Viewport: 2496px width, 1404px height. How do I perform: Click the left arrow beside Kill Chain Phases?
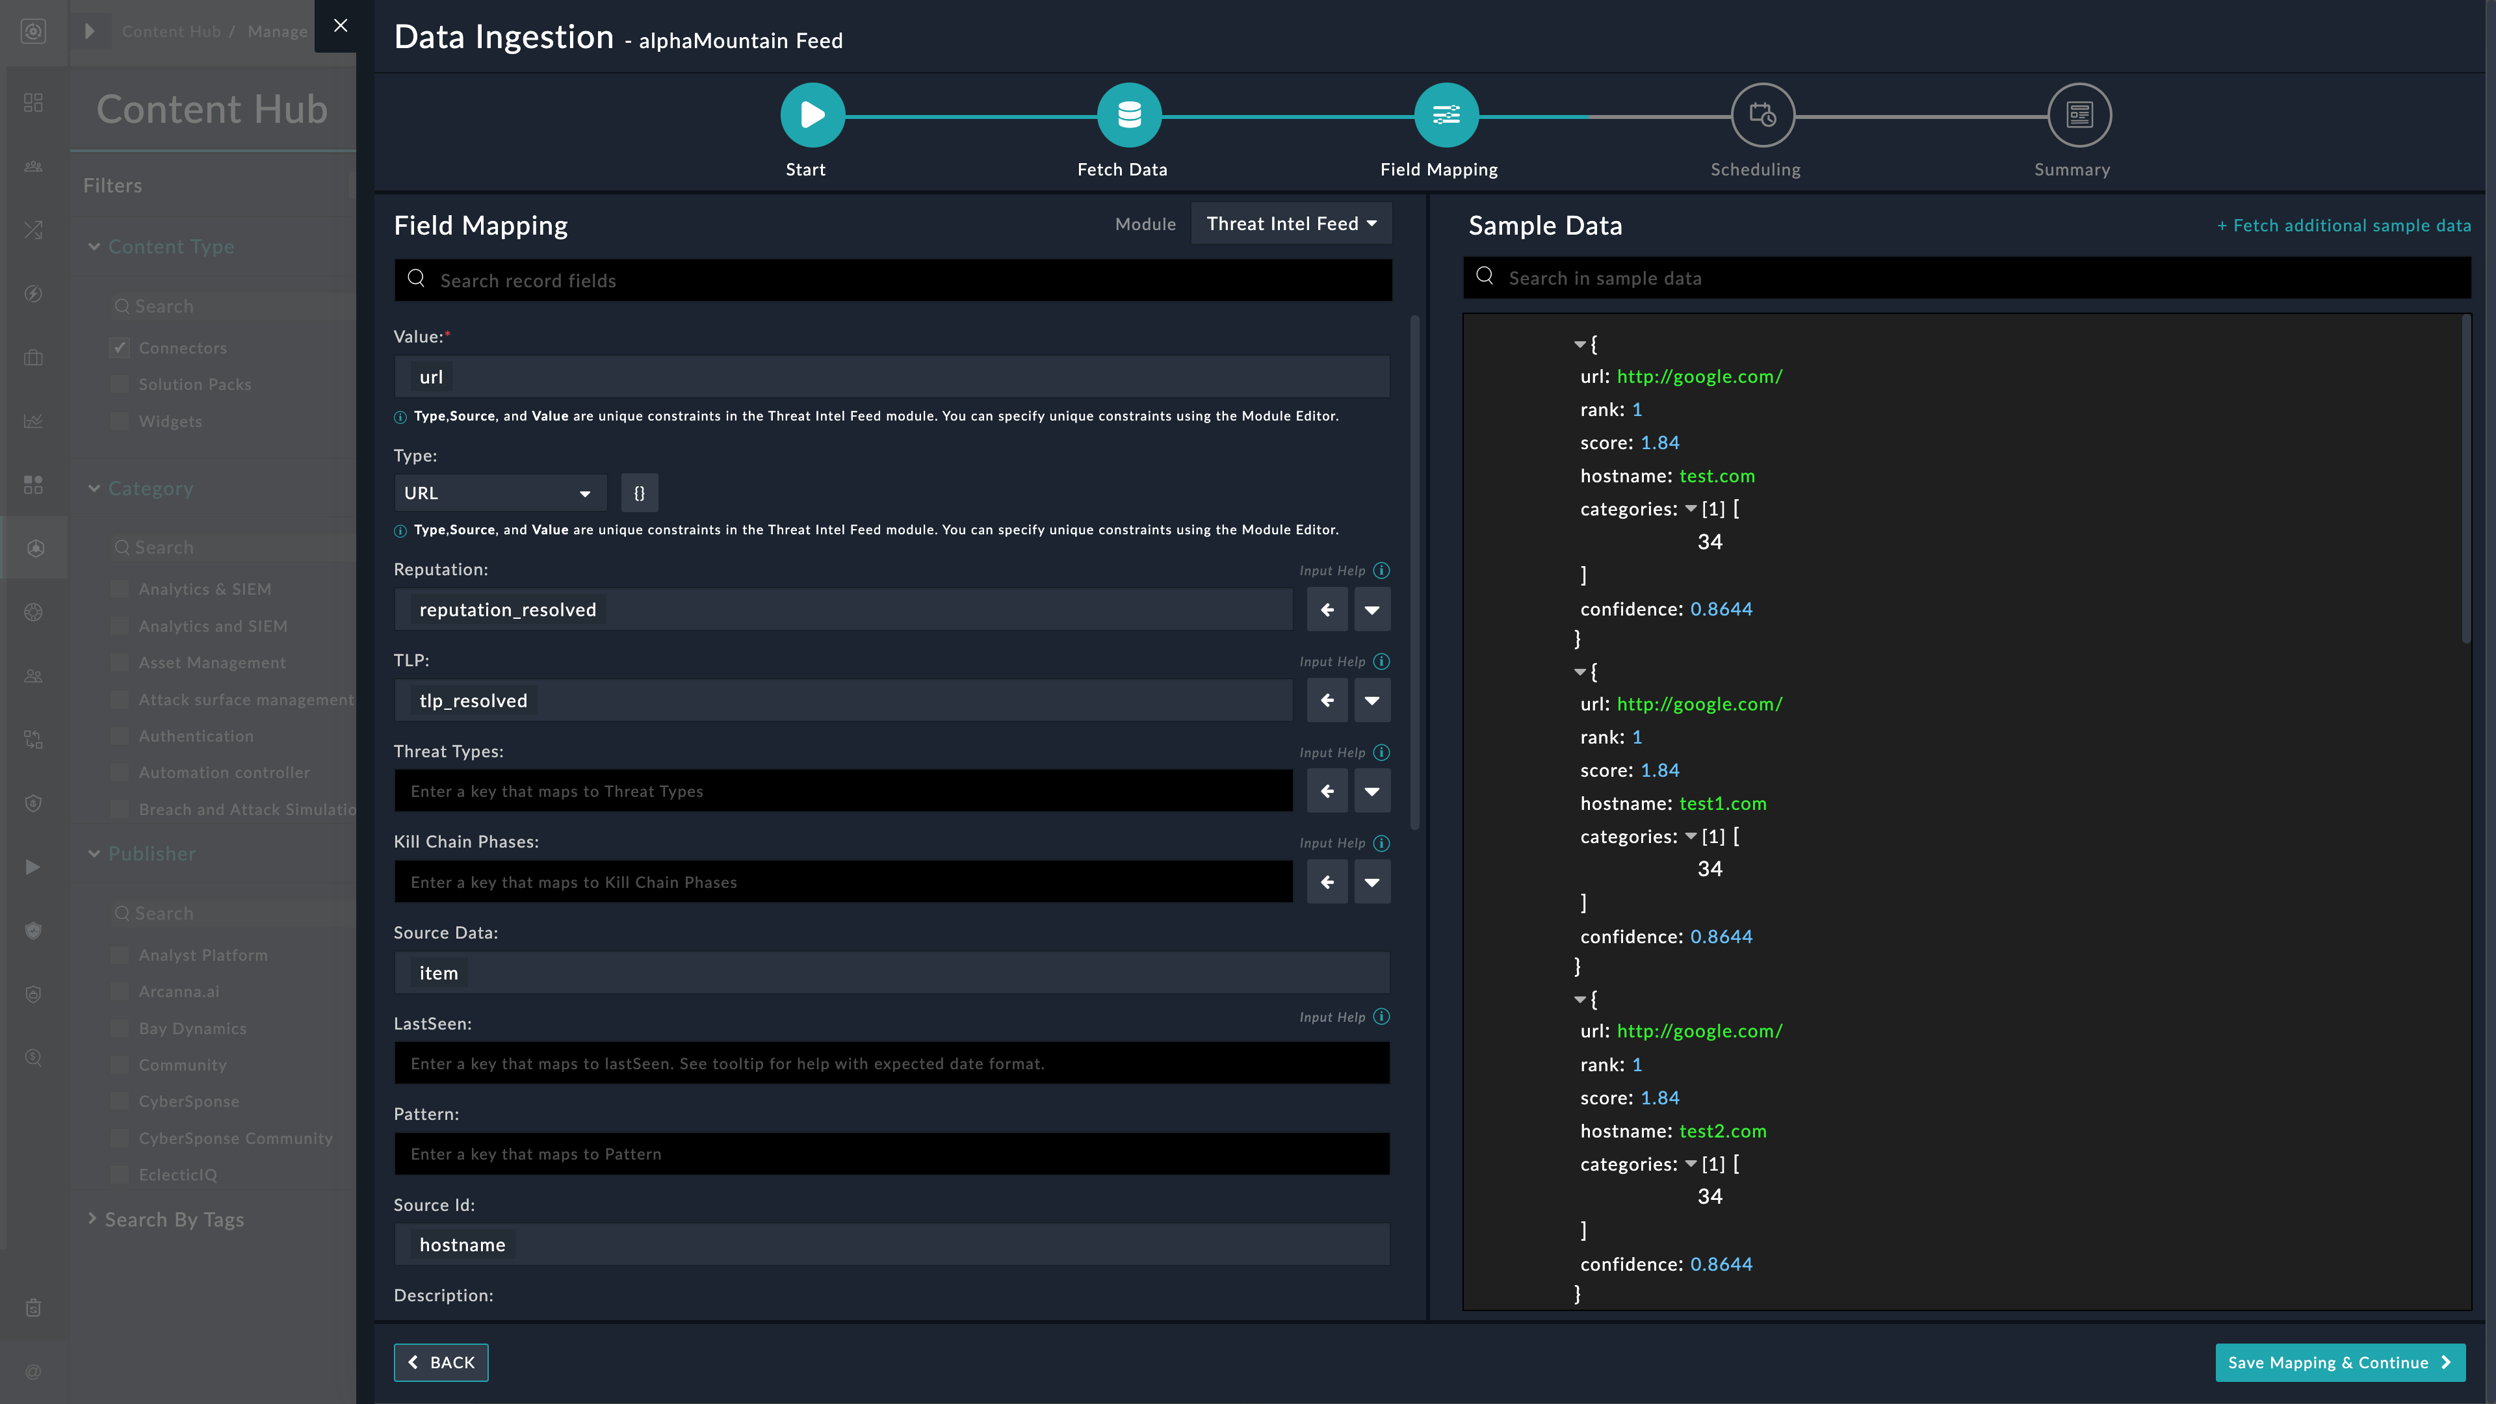click(x=1327, y=882)
